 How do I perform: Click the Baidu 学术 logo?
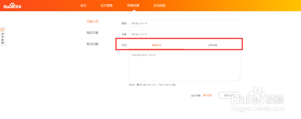pyautogui.click(x=12, y=6)
